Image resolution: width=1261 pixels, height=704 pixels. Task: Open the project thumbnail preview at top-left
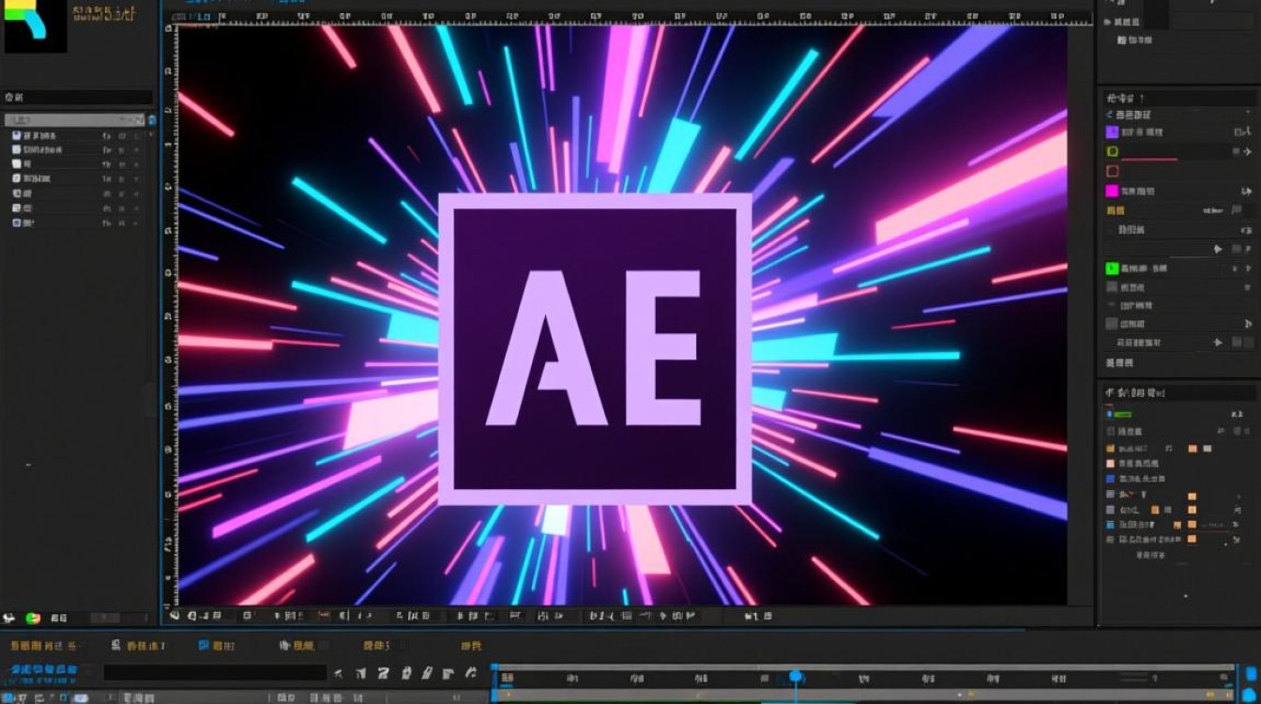[35, 26]
